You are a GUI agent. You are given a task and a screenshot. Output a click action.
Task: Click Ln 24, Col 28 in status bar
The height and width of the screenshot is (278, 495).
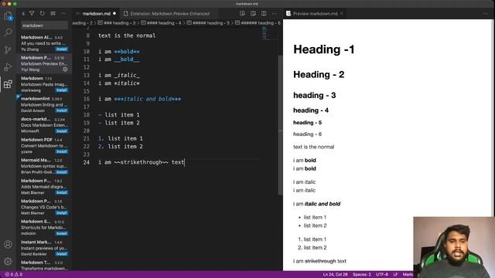pos(335,275)
